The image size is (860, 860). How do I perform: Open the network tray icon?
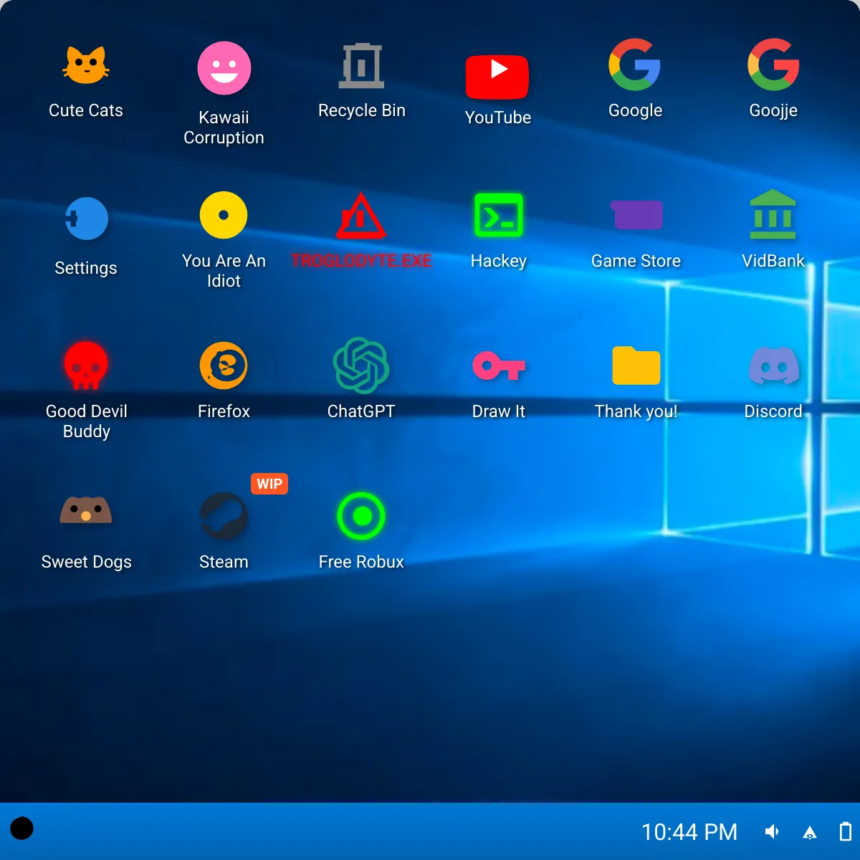pos(810,832)
